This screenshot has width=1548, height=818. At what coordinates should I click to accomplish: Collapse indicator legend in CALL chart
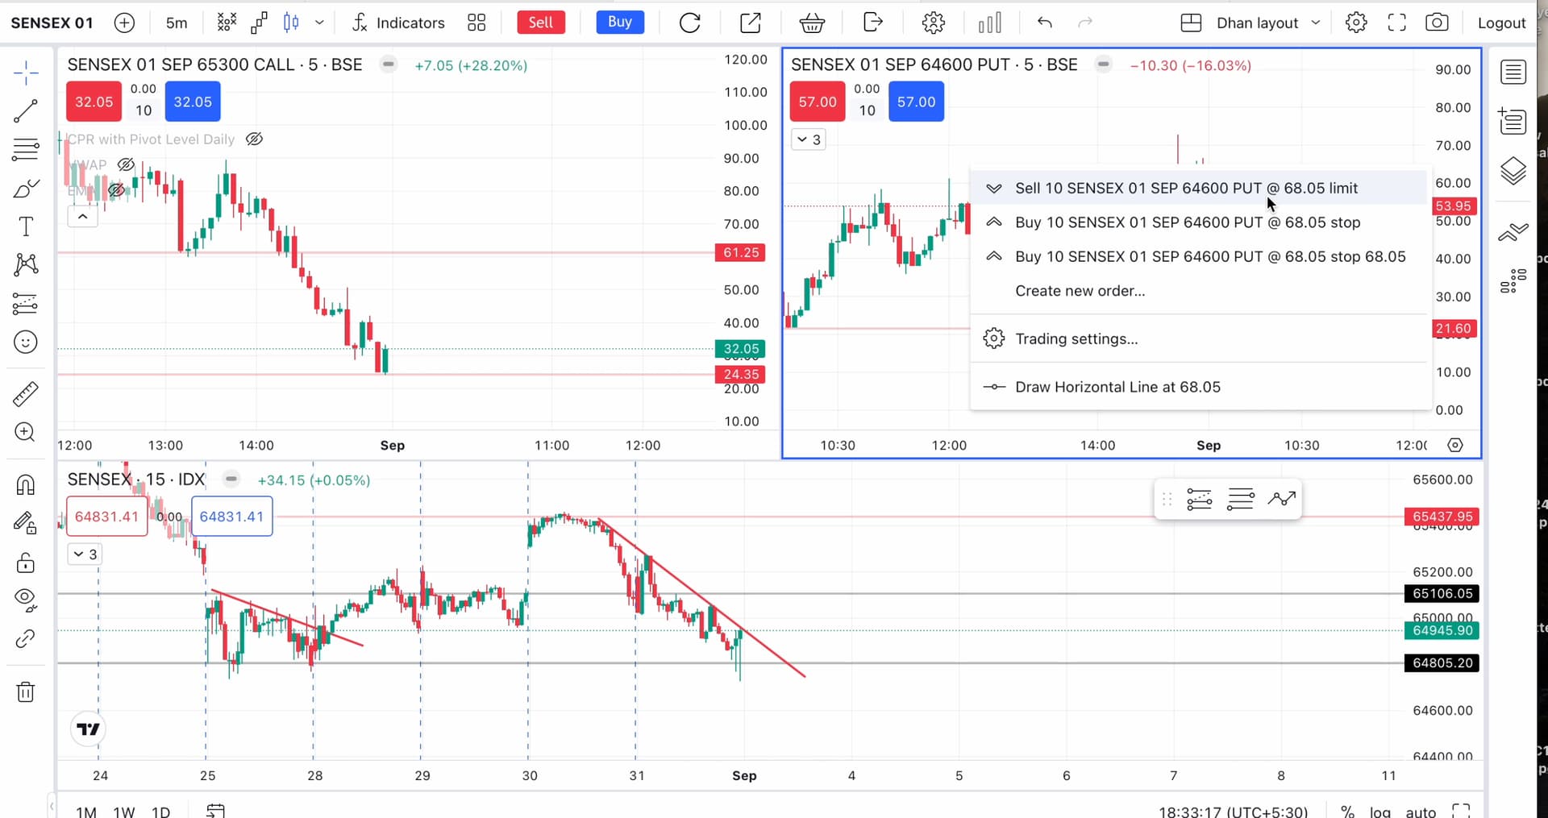pos(82,216)
